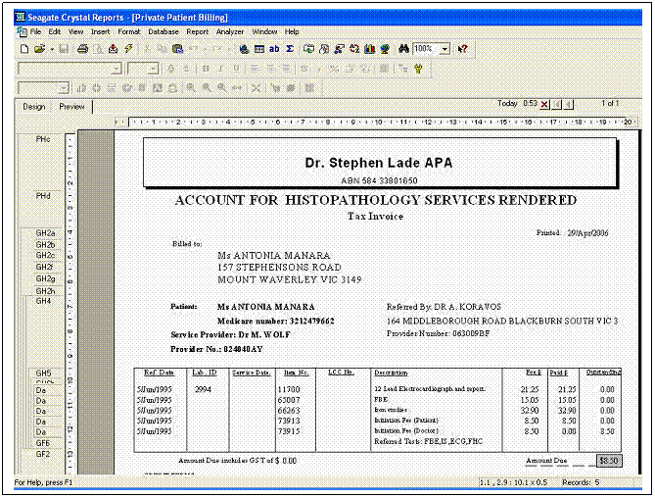
Task: Toggle Underline formatting button
Action: coord(236,69)
